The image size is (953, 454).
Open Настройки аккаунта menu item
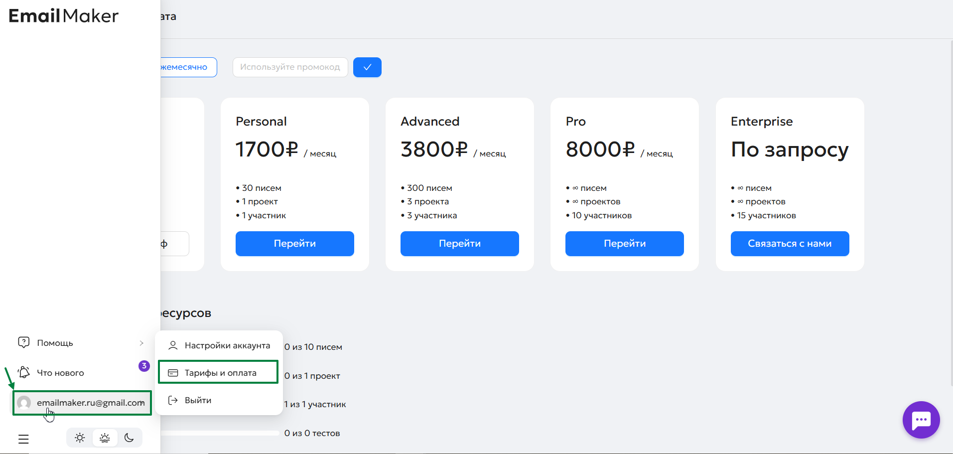click(x=227, y=345)
